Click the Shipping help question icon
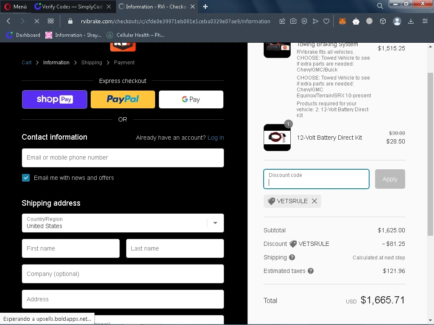Viewport: 434px width, 325px height. tap(292, 258)
